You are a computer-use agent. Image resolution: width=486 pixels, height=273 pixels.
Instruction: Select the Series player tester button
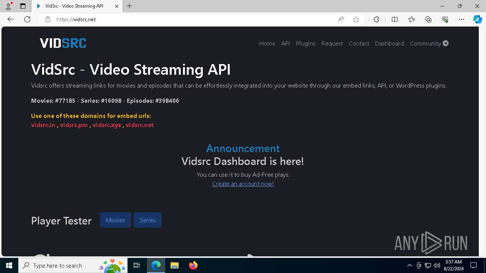point(148,220)
